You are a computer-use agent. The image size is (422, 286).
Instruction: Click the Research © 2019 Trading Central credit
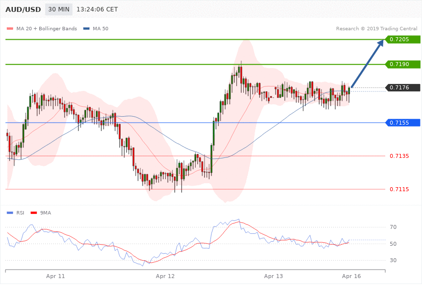(x=376, y=28)
